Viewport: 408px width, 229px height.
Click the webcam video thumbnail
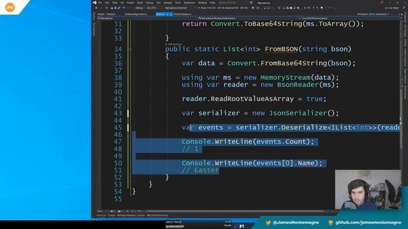coord(368,190)
